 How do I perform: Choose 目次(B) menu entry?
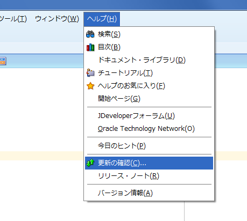pos(149,47)
